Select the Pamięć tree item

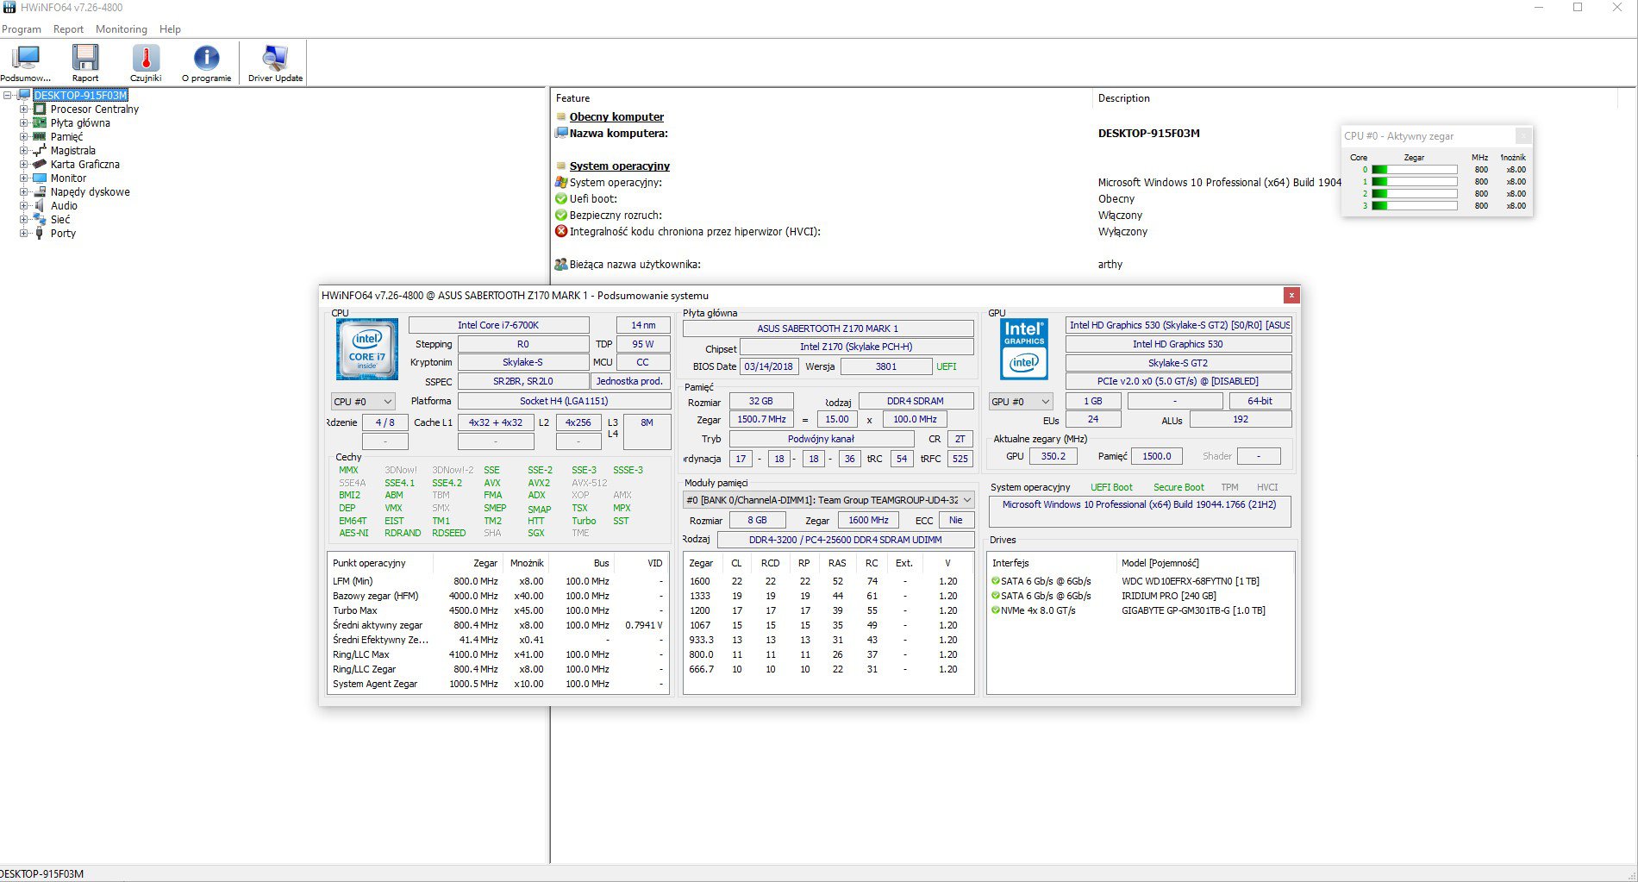coord(66,136)
